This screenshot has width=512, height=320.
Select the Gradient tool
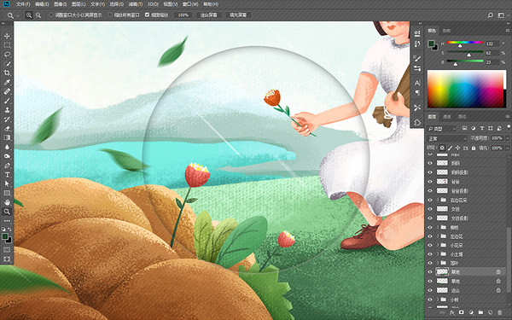point(7,137)
